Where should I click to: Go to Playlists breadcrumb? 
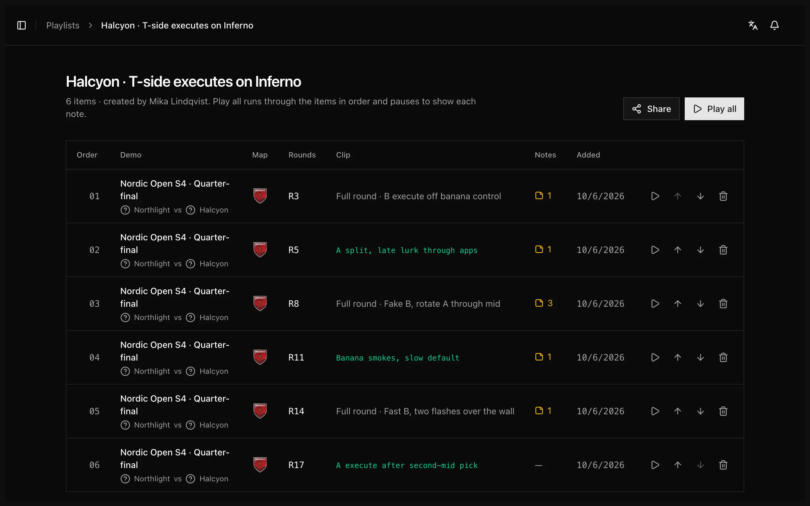tap(63, 25)
